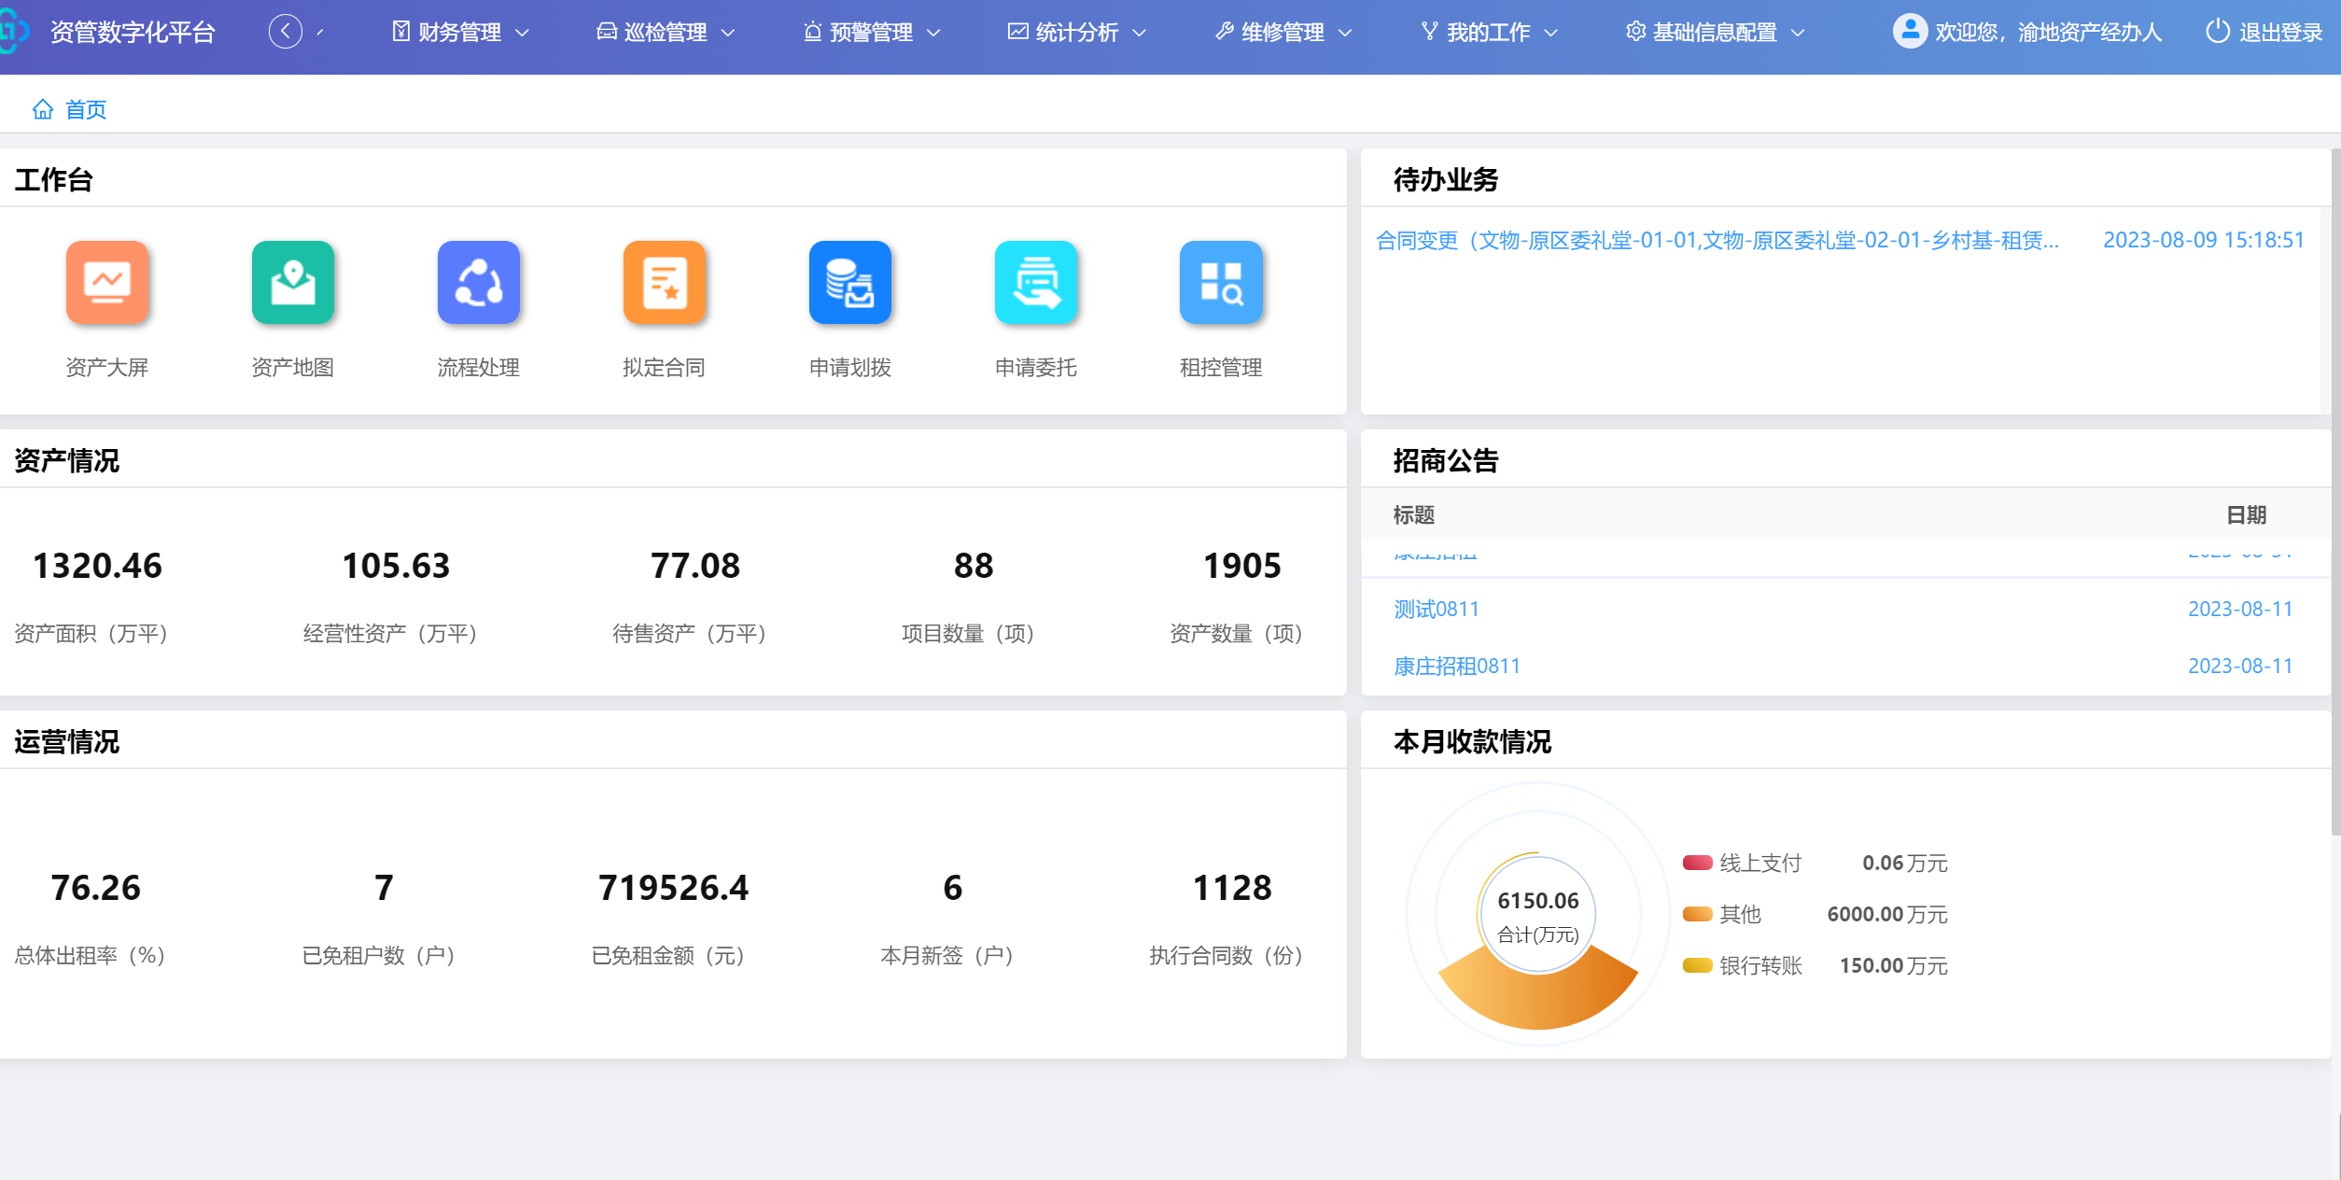2341x1180 pixels.
Task: Open the 财务管理 menu
Action: pos(460,32)
